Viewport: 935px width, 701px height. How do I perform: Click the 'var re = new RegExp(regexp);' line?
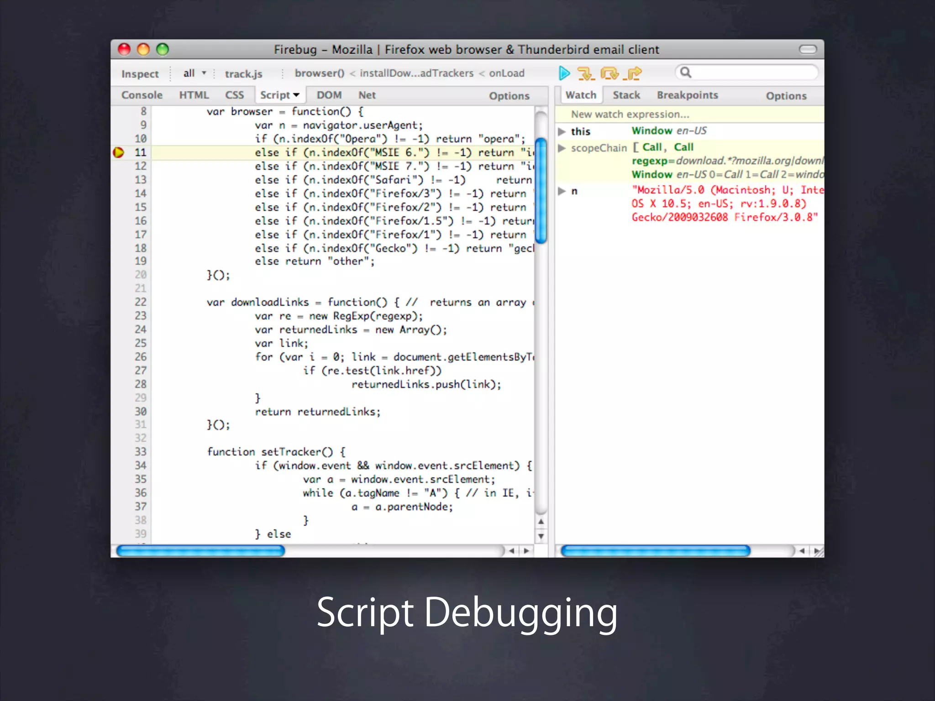pos(339,316)
